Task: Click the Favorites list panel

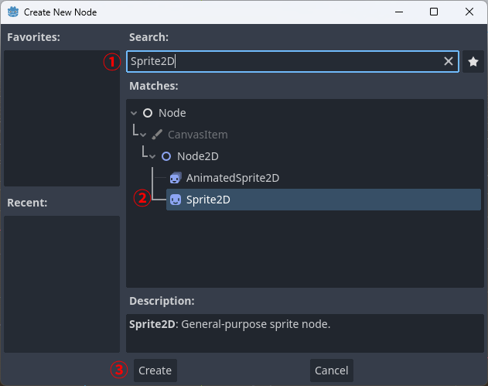Action: point(62,118)
